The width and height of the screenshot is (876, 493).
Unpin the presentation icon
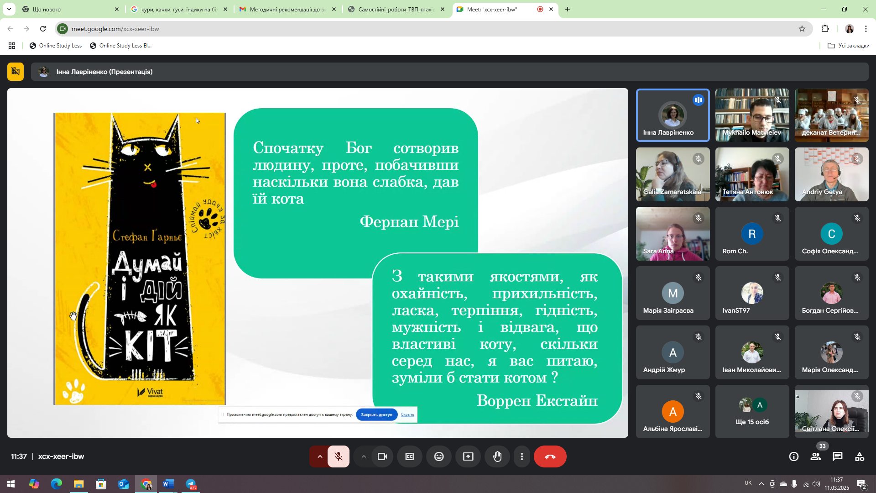[16, 72]
